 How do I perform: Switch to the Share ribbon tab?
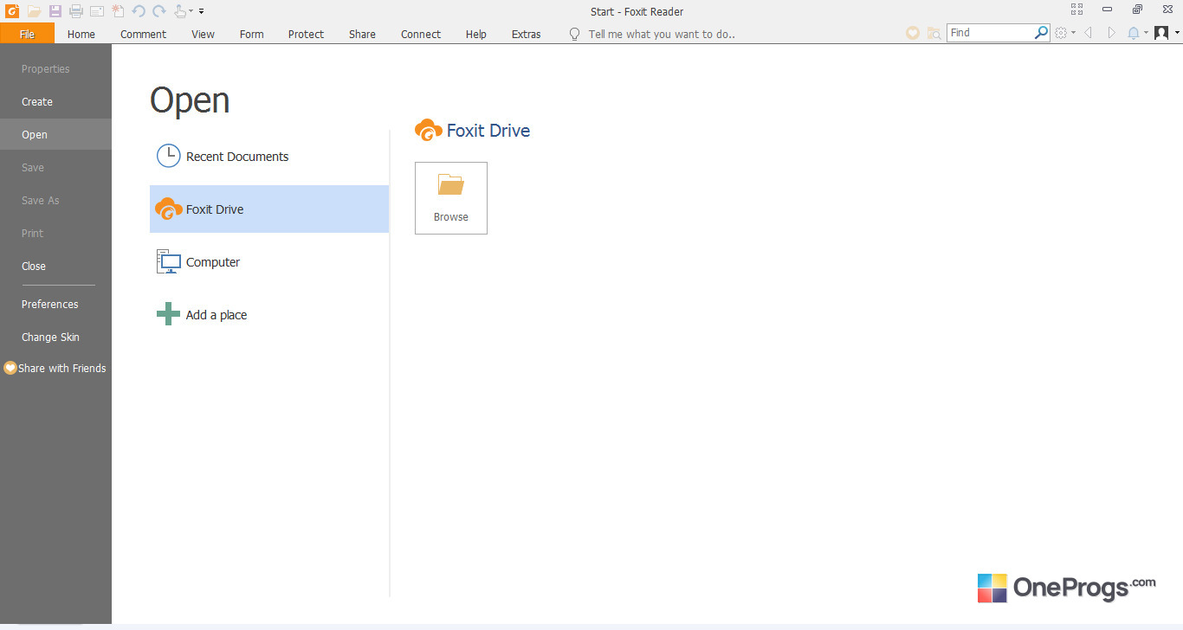pyautogui.click(x=363, y=34)
